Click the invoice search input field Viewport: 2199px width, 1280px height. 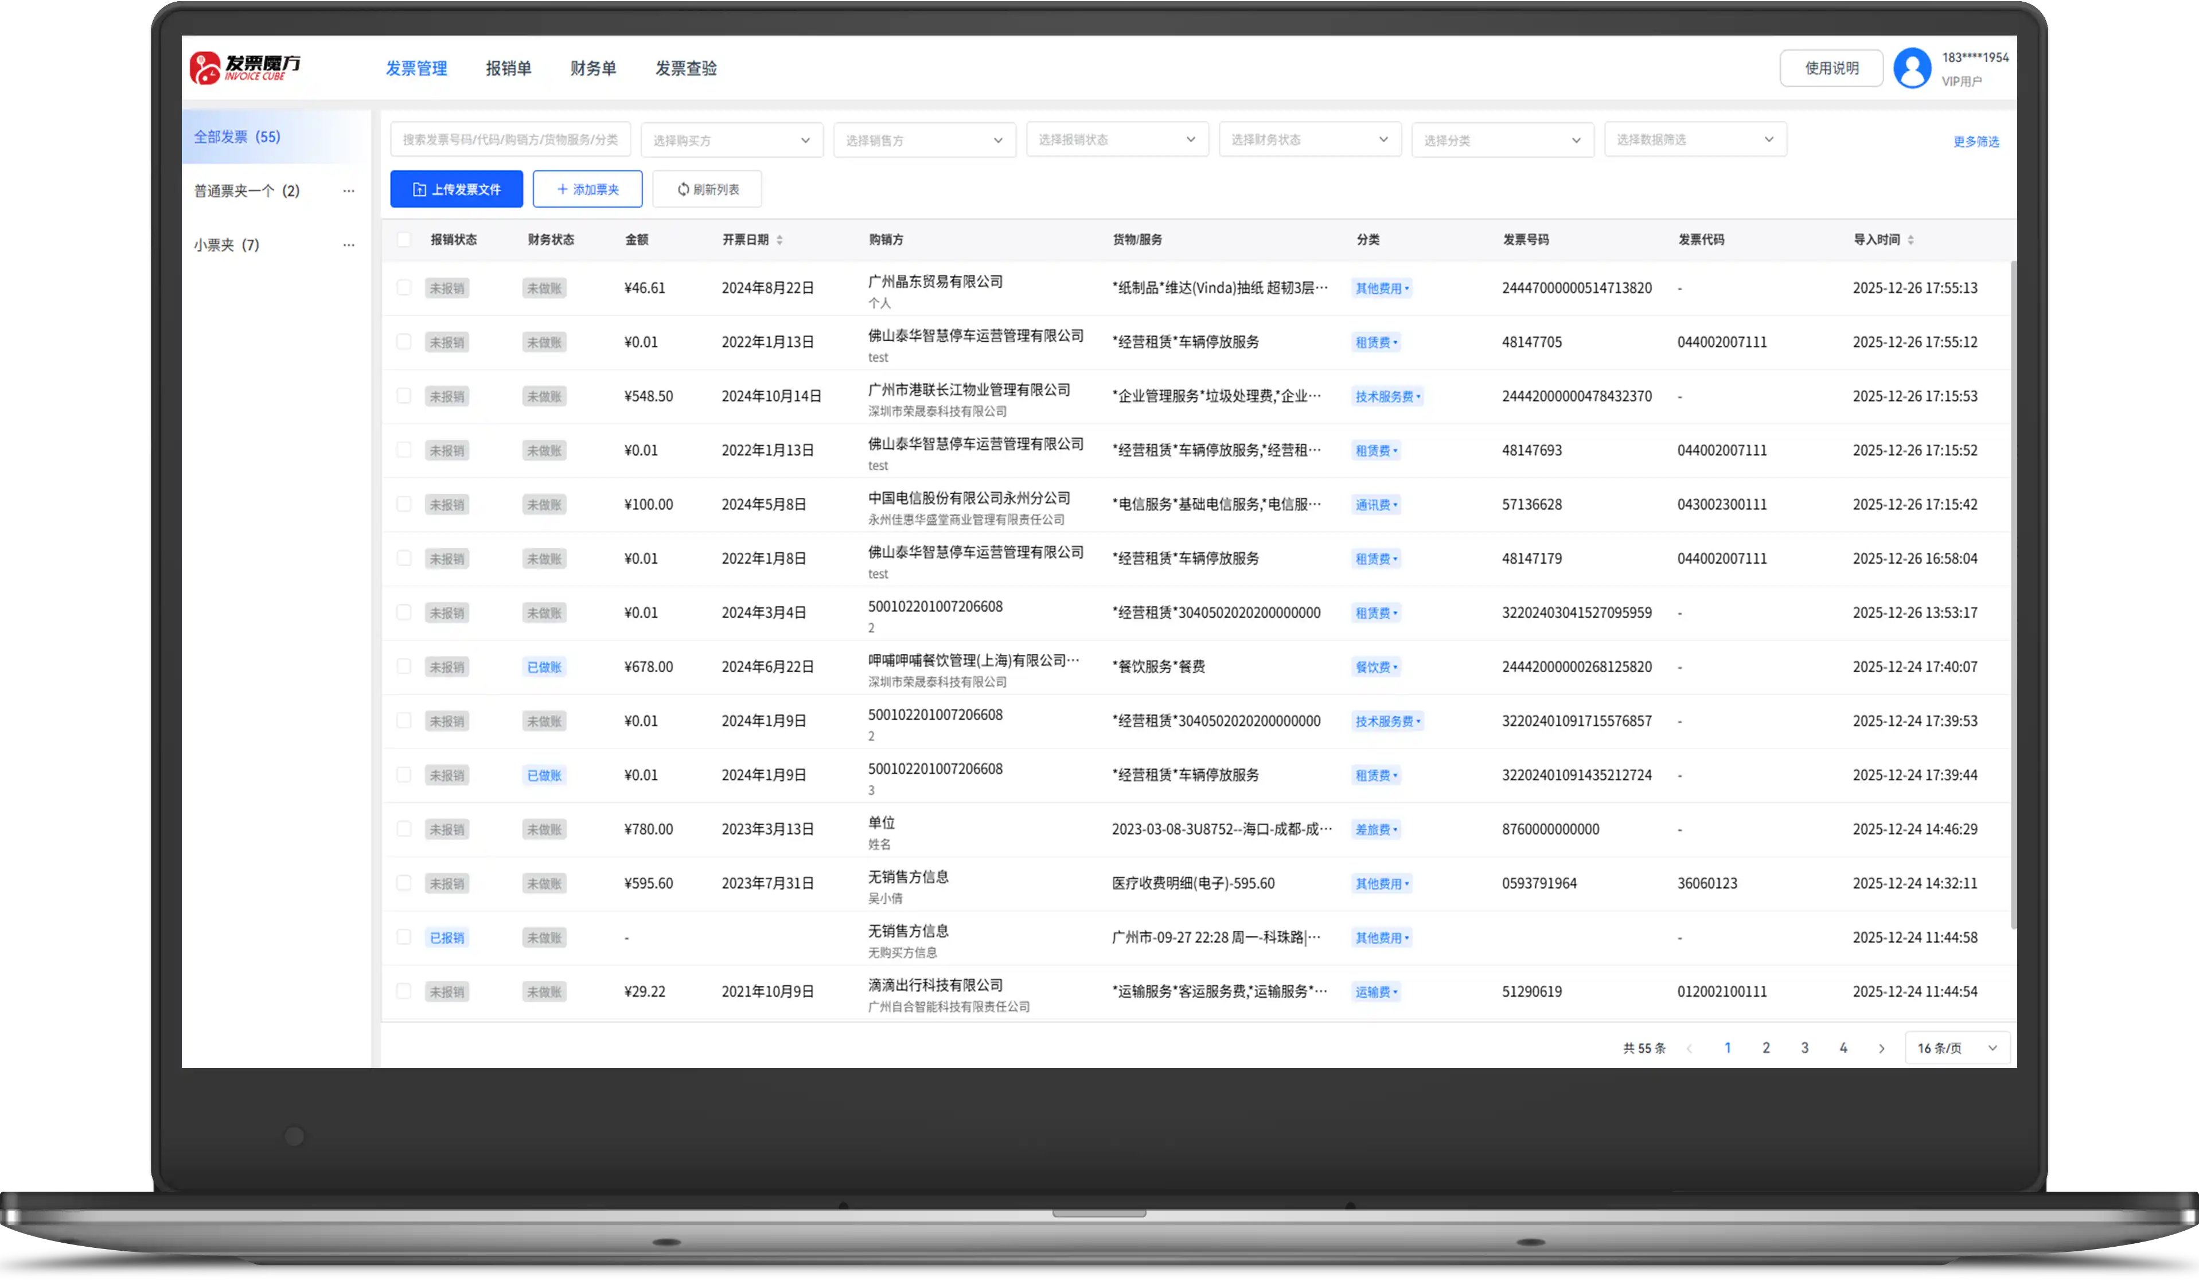(x=510, y=139)
